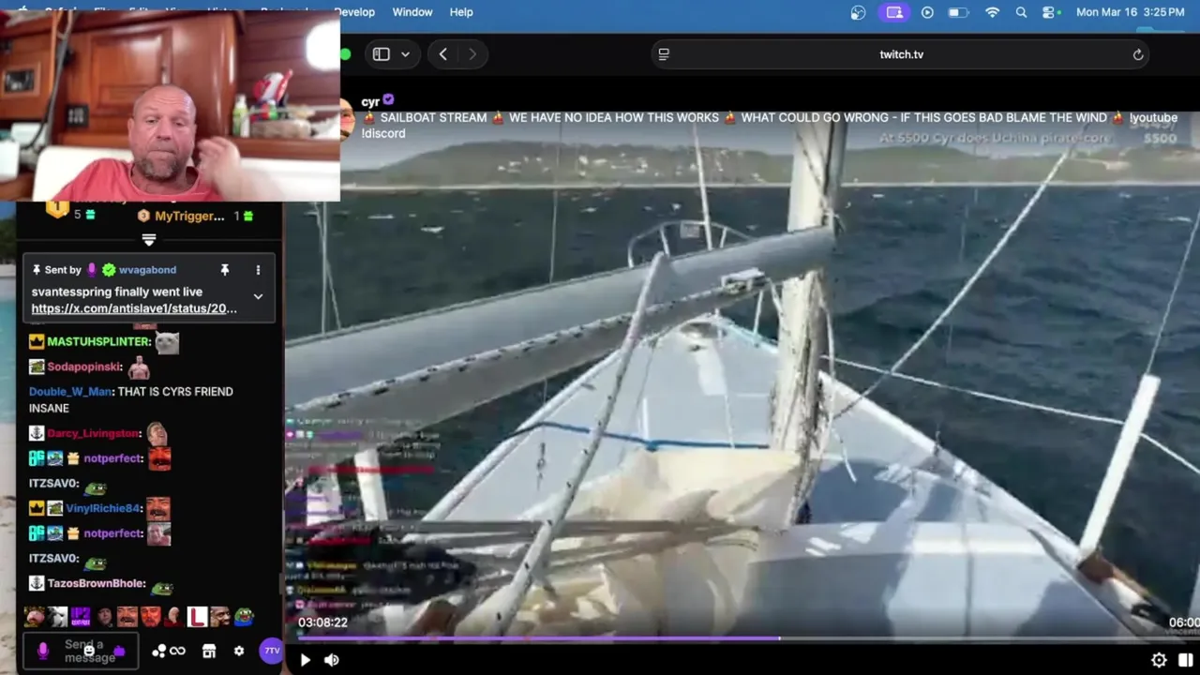Viewport: 1200px width, 675px height.
Task: Open Wi-Fi status menu
Action: (992, 12)
